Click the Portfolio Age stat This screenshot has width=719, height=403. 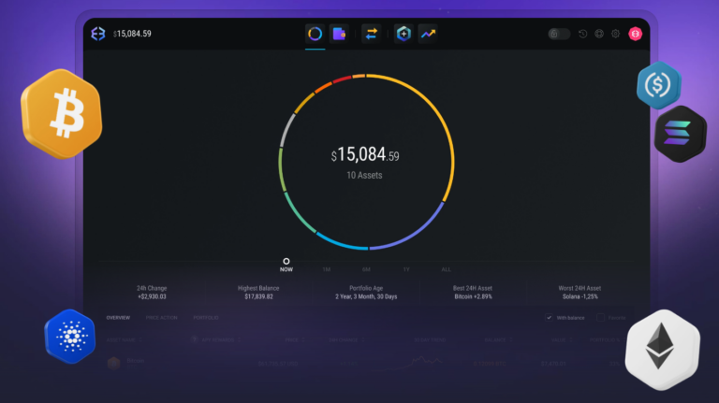point(366,292)
